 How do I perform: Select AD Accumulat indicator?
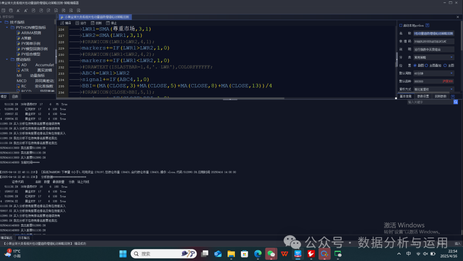[x=36, y=65]
